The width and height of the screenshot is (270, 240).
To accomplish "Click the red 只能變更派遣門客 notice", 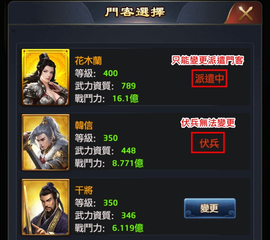I will pos(208,60).
